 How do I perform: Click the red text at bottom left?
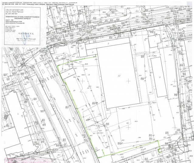click(x=18, y=160)
